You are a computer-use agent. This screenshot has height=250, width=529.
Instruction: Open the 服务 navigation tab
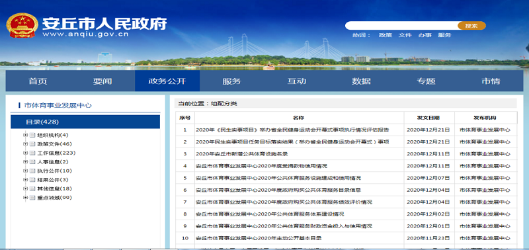click(232, 81)
